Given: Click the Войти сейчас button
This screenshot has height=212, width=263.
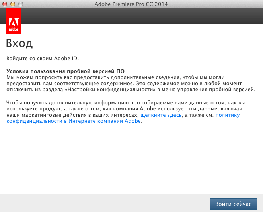Looking at the screenshot, I should point(233,204).
